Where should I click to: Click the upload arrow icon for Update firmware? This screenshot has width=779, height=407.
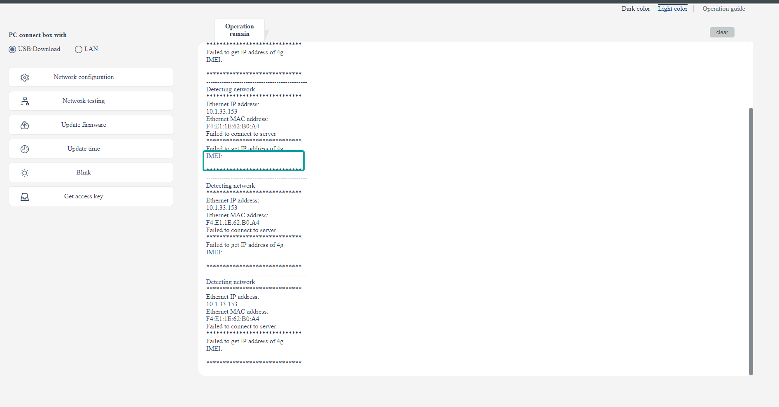(x=25, y=125)
